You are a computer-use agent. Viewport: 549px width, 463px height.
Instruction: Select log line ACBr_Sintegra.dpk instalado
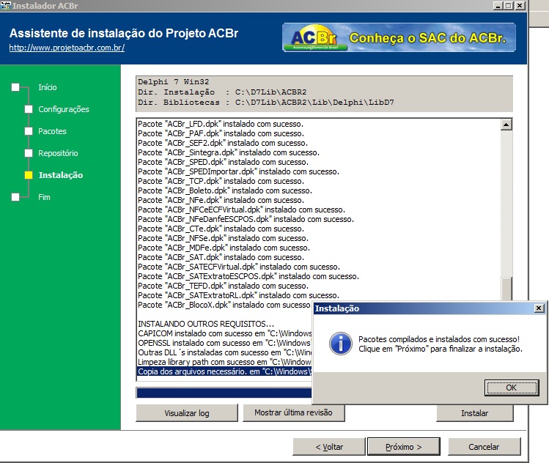229,152
